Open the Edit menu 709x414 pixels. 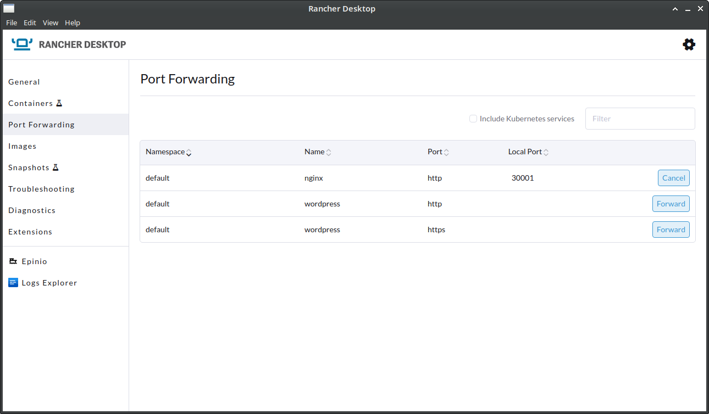30,23
